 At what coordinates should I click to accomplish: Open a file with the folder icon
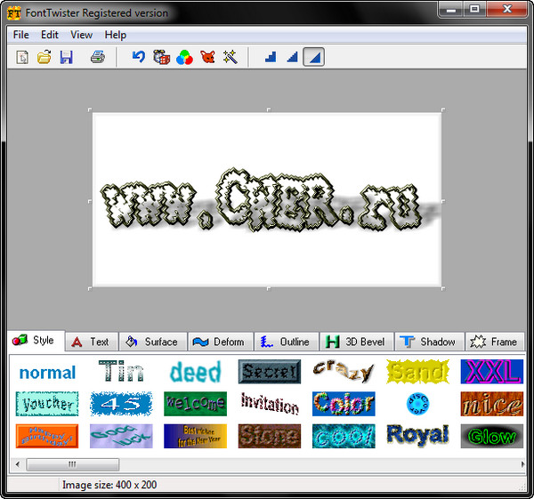click(44, 57)
